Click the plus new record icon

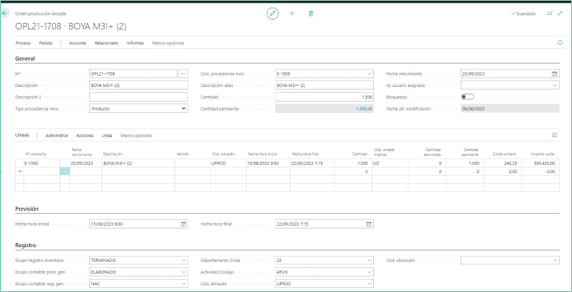tap(292, 13)
